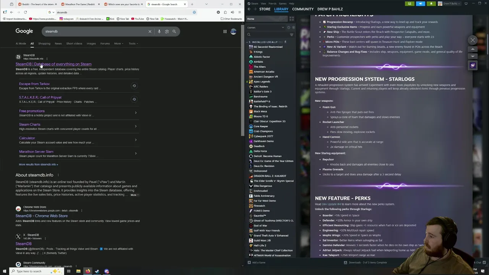Expand Google More search filters
This screenshot has width=489, height=275.
click(x=119, y=44)
